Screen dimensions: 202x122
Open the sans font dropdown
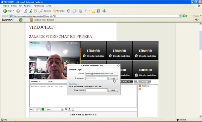55,109
